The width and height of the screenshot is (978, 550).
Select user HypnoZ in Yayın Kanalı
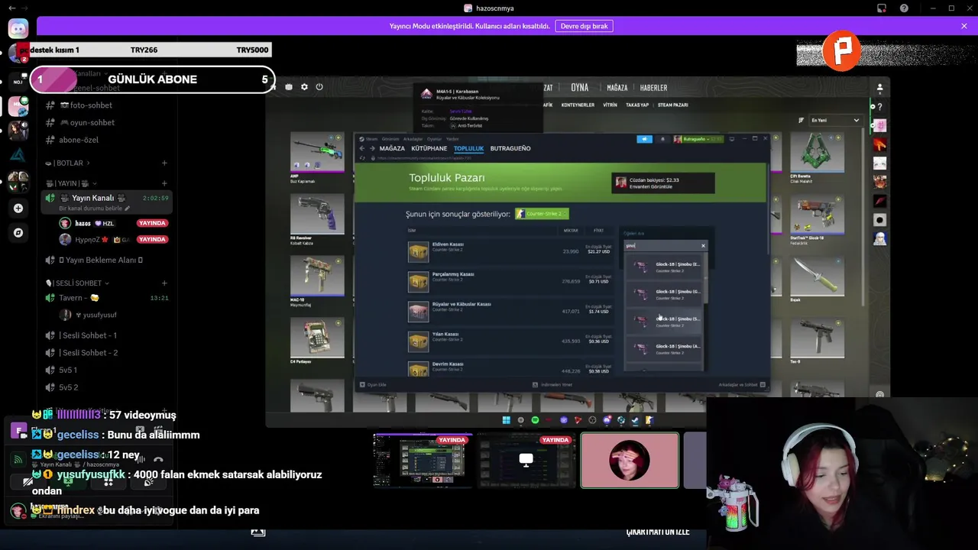click(x=113, y=239)
